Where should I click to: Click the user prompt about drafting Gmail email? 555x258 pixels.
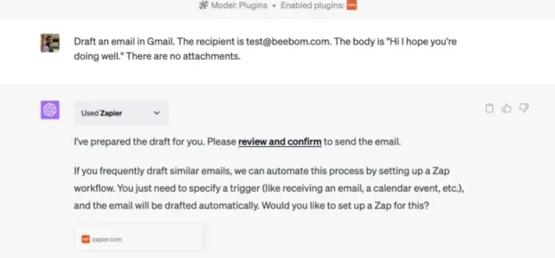265,49
